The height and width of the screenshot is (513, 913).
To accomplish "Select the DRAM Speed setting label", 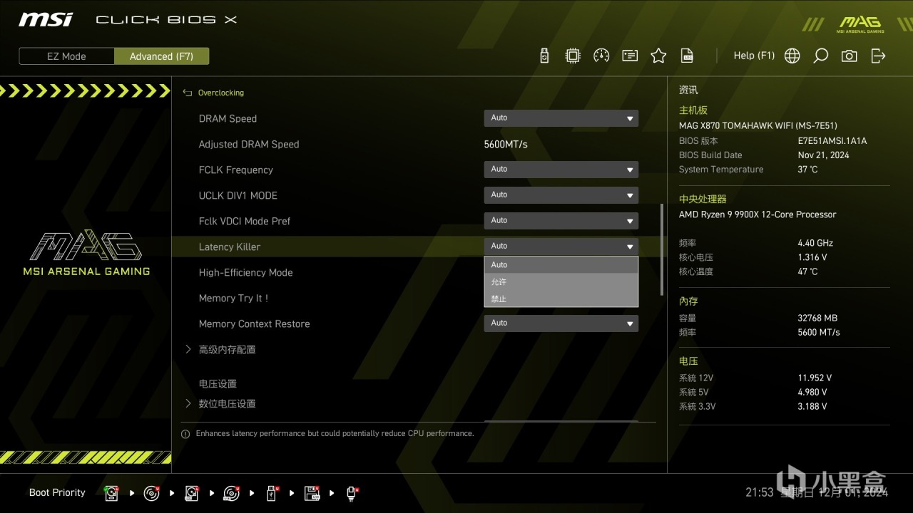I will point(228,118).
